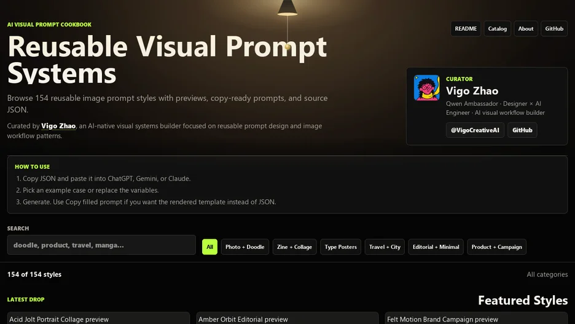This screenshot has height=324, width=575.
Task: Click the 'All categories' label
Action: 547,274
